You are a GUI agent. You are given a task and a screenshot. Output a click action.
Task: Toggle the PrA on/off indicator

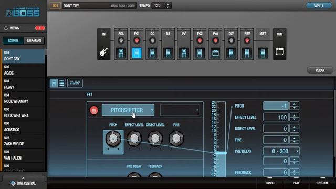215,40
